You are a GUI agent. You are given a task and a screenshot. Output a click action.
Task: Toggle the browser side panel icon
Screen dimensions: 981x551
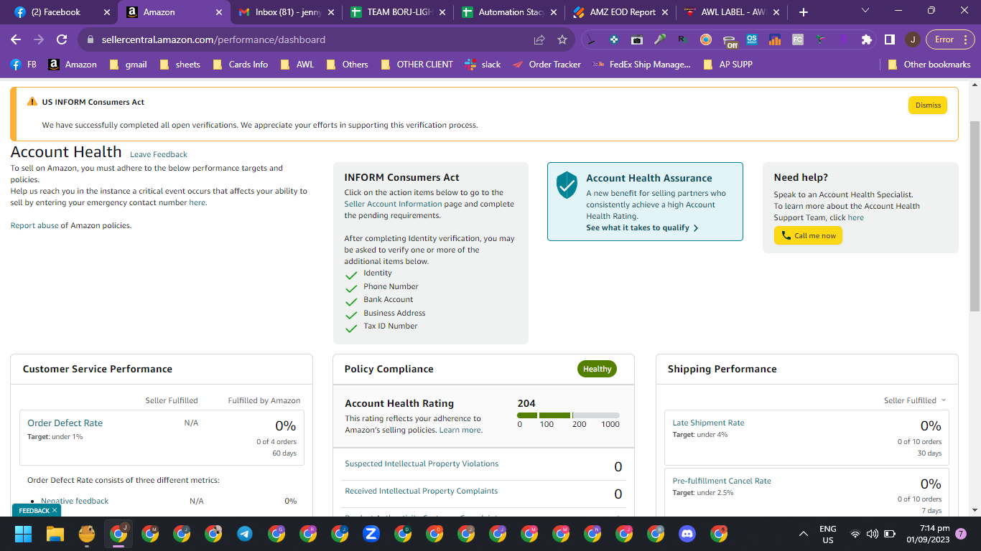pyautogui.click(x=889, y=39)
